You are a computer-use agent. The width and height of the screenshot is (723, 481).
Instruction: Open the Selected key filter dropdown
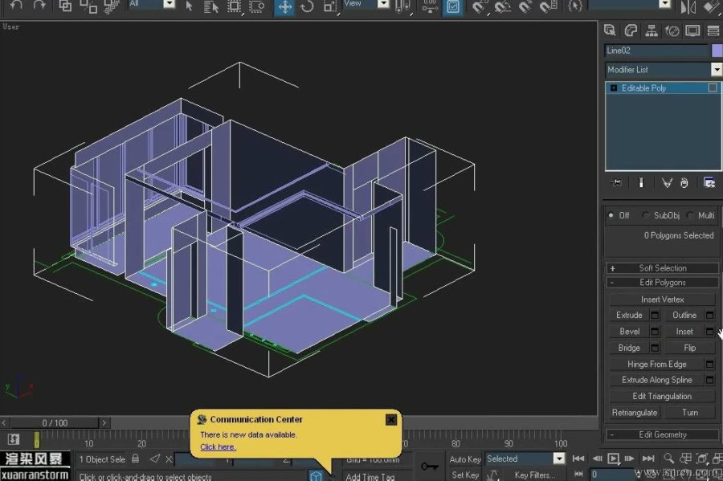(559, 459)
